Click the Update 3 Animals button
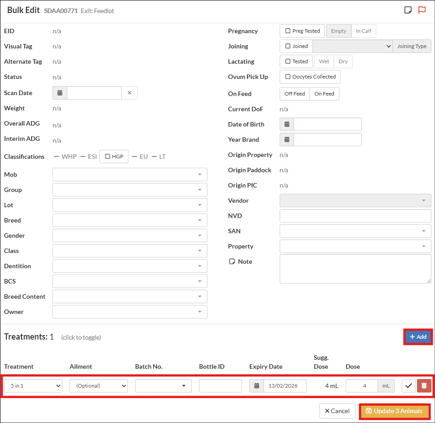The width and height of the screenshot is (435, 423). [x=394, y=411]
